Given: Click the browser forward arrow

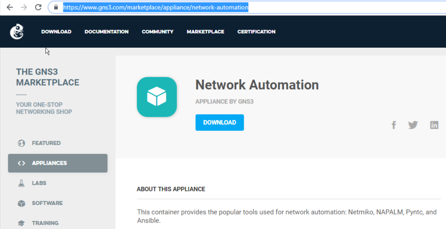Looking at the screenshot, I should [24, 7].
